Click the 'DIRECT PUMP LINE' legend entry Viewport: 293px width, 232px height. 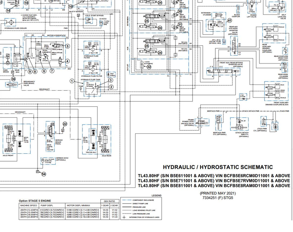pos(140,203)
